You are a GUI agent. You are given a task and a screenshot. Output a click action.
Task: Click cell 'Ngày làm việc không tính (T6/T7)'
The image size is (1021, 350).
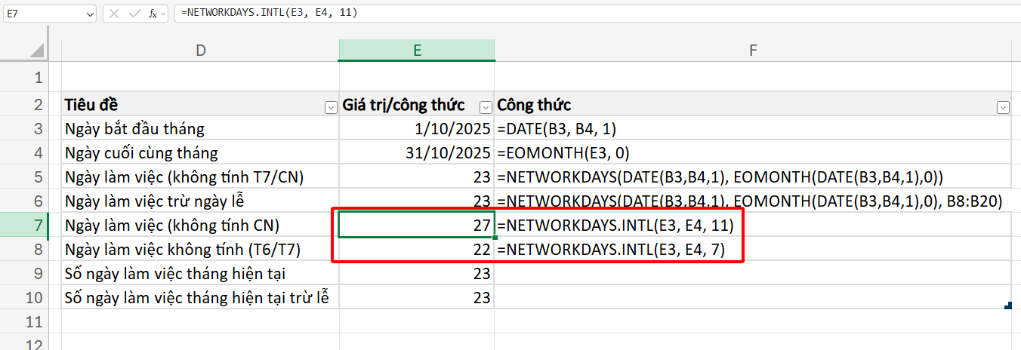point(200,249)
